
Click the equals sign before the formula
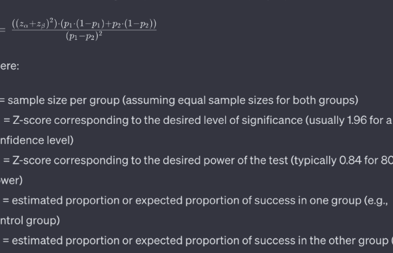tap(3, 30)
